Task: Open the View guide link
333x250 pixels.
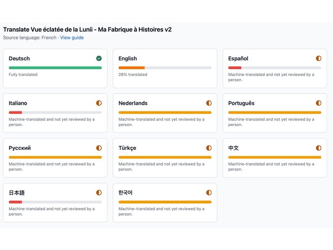Action: [x=72, y=38]
